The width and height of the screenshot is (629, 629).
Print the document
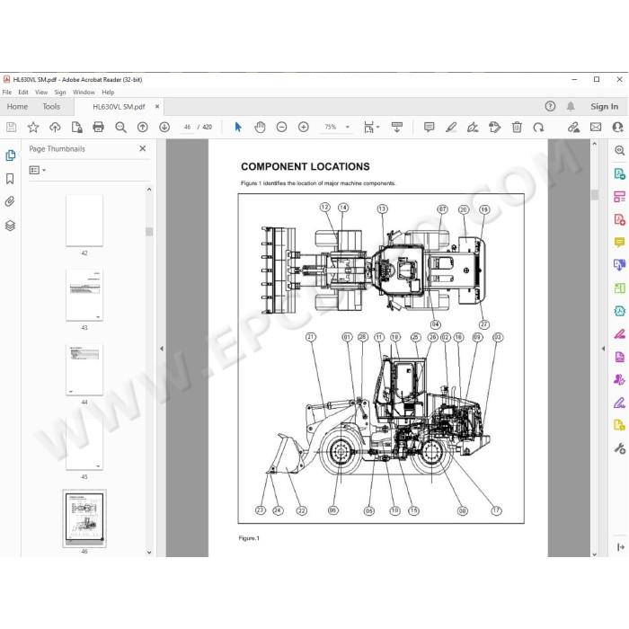pos(98,128)
